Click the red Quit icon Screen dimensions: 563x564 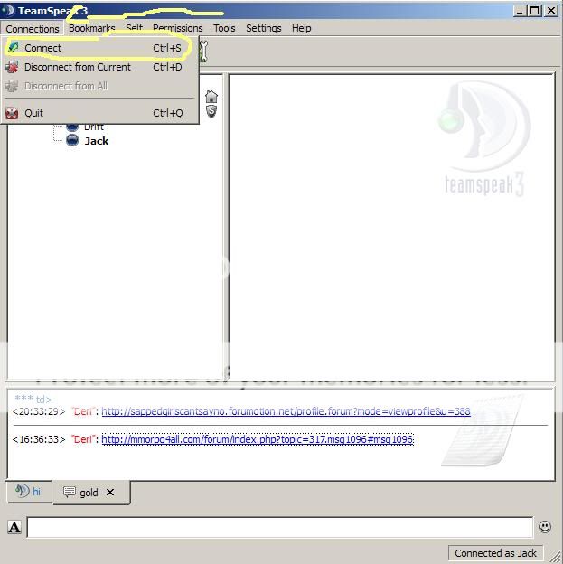pyautogui.click(x=12, y=113)
